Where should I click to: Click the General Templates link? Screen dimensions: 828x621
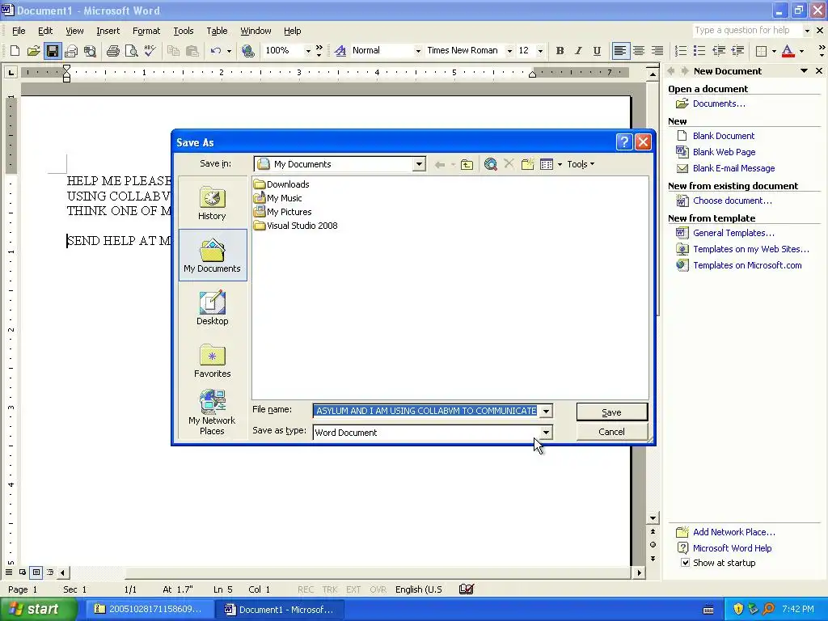coord(733,233)
